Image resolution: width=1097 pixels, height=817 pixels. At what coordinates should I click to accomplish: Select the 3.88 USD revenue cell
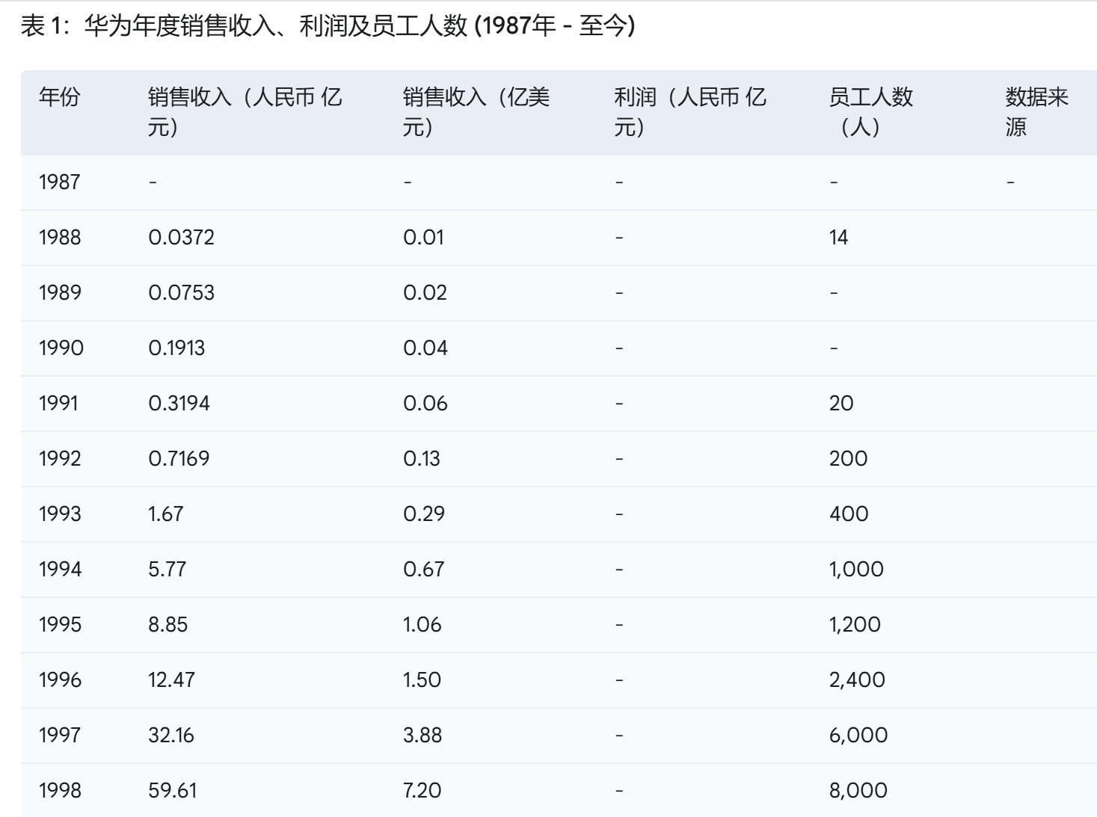coord(422,735)
